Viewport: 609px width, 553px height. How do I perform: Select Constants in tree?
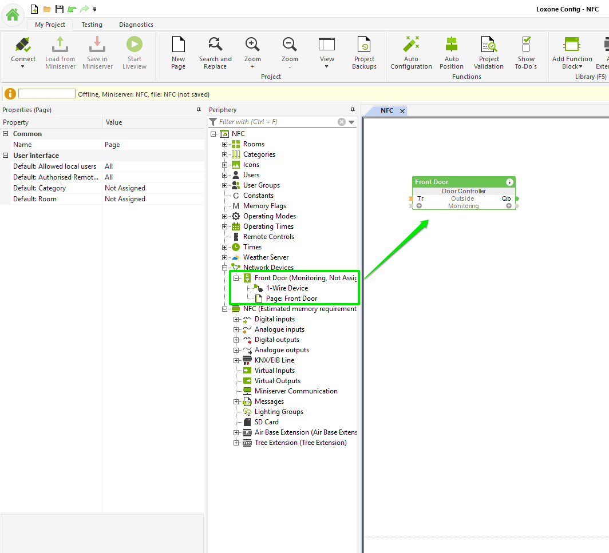pyautogui.click(x=258, y=196)
